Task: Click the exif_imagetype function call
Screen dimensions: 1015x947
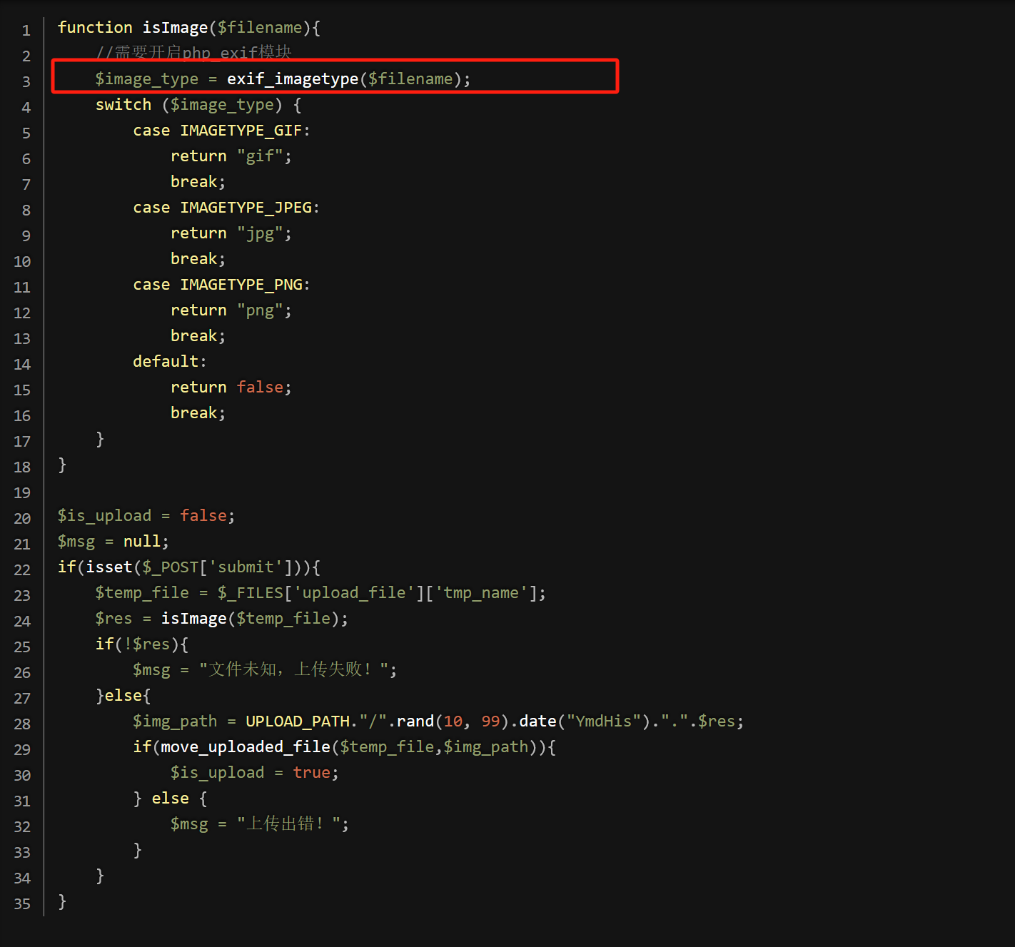Action: [x=292, y=79]
